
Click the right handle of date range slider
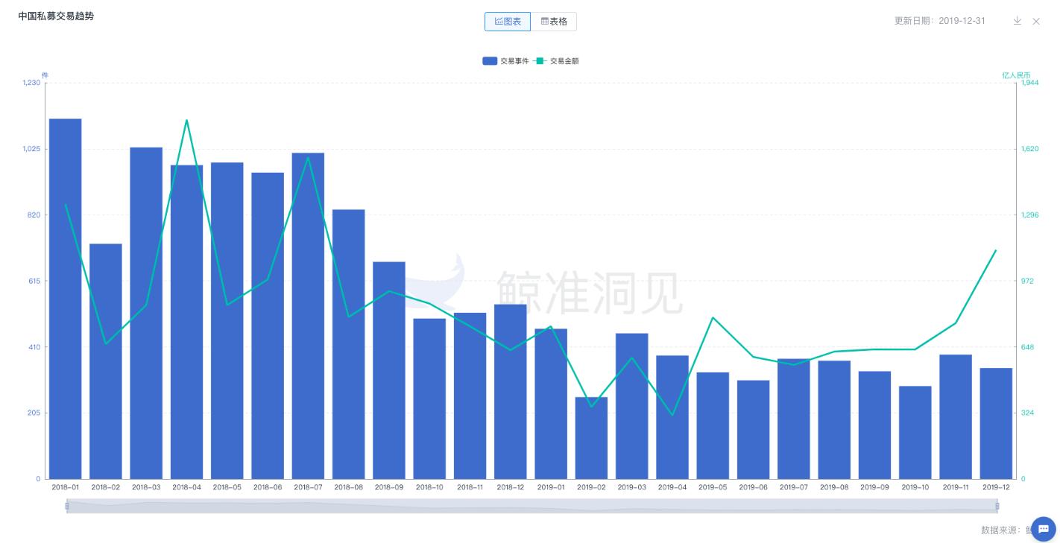point(997,506)
